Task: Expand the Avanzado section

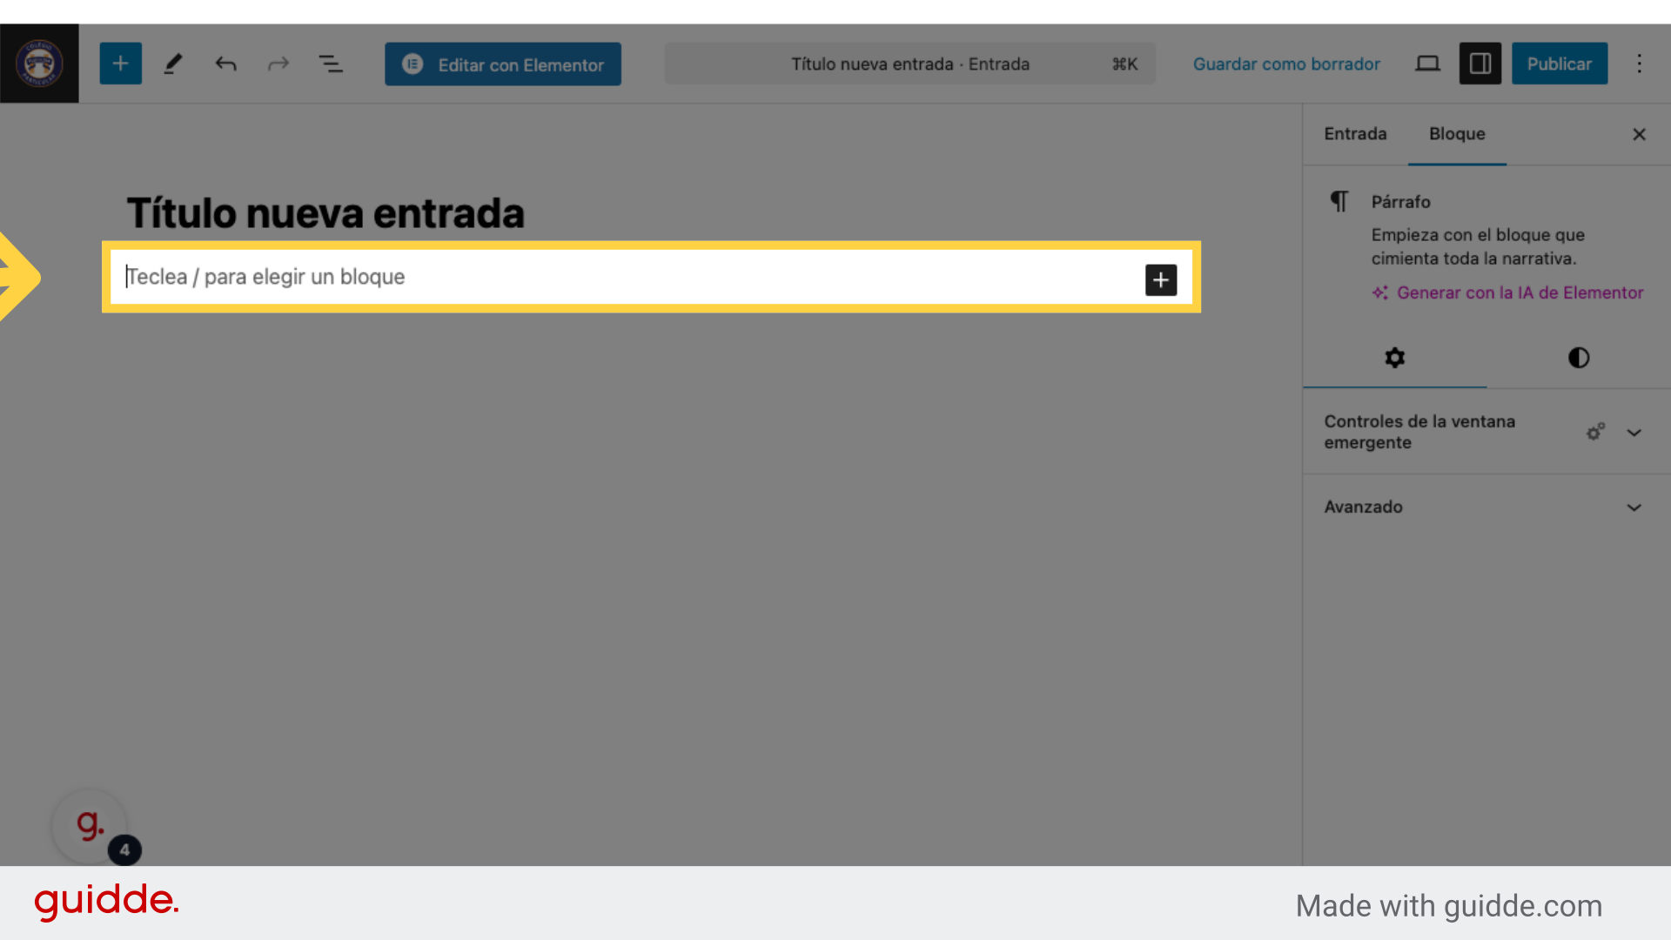Action: tap(1634, 507)
